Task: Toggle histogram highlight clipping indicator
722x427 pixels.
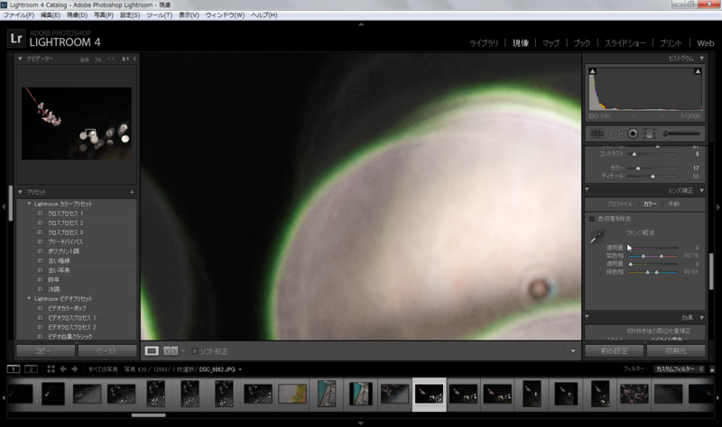Action: click(x=698, y=71)
